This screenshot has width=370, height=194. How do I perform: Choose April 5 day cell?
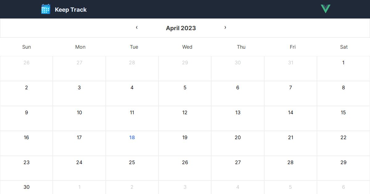coord(185,94)
